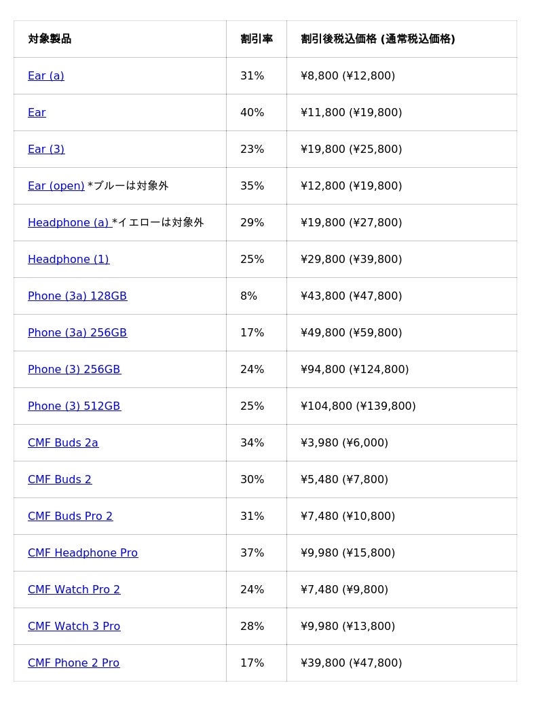Open the Phone (3) 256GB link
Image resolution: width=543 pixels, height=702 pixels.
[74, 370]
